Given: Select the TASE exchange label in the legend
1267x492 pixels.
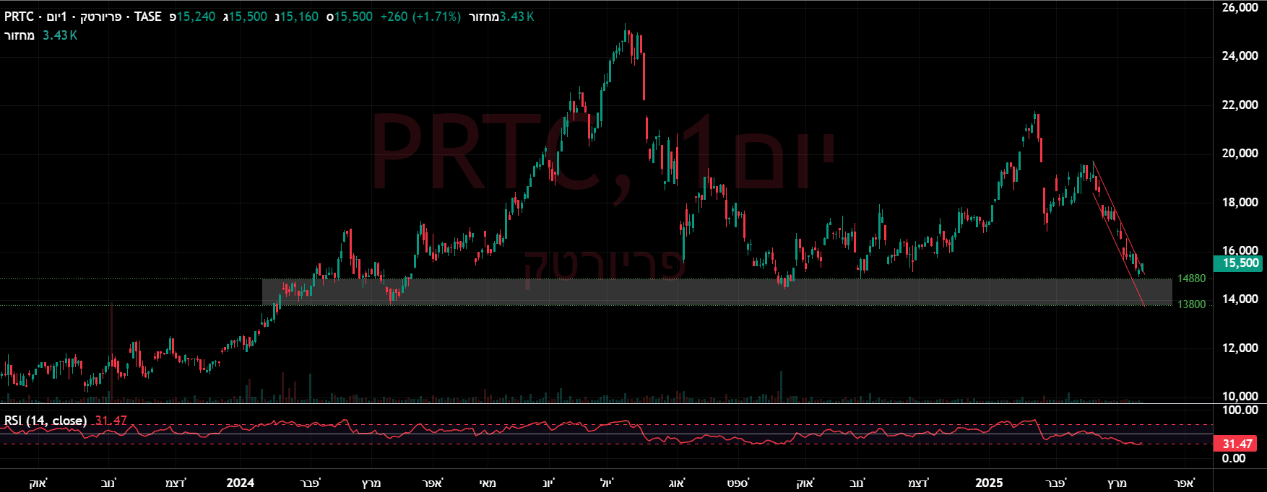Looking at the screenshot, I should coord(148,17).
